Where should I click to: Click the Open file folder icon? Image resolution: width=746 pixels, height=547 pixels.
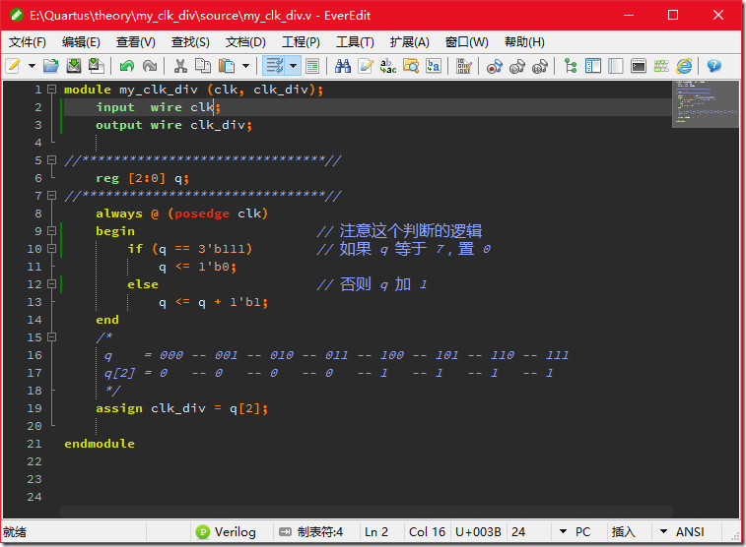(x=51, y=66)
